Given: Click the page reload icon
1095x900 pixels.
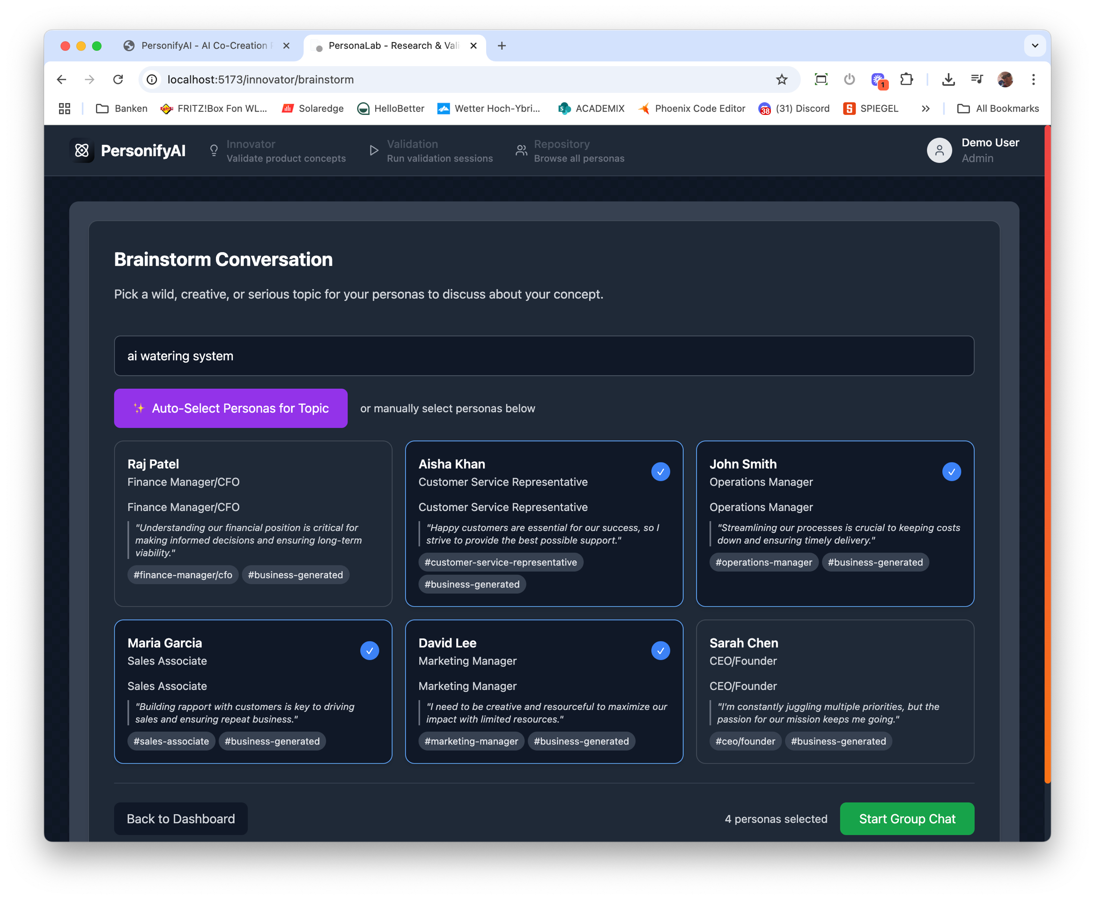Looking at the screenshot, I should pyautogui.click(x=118, y=79).
